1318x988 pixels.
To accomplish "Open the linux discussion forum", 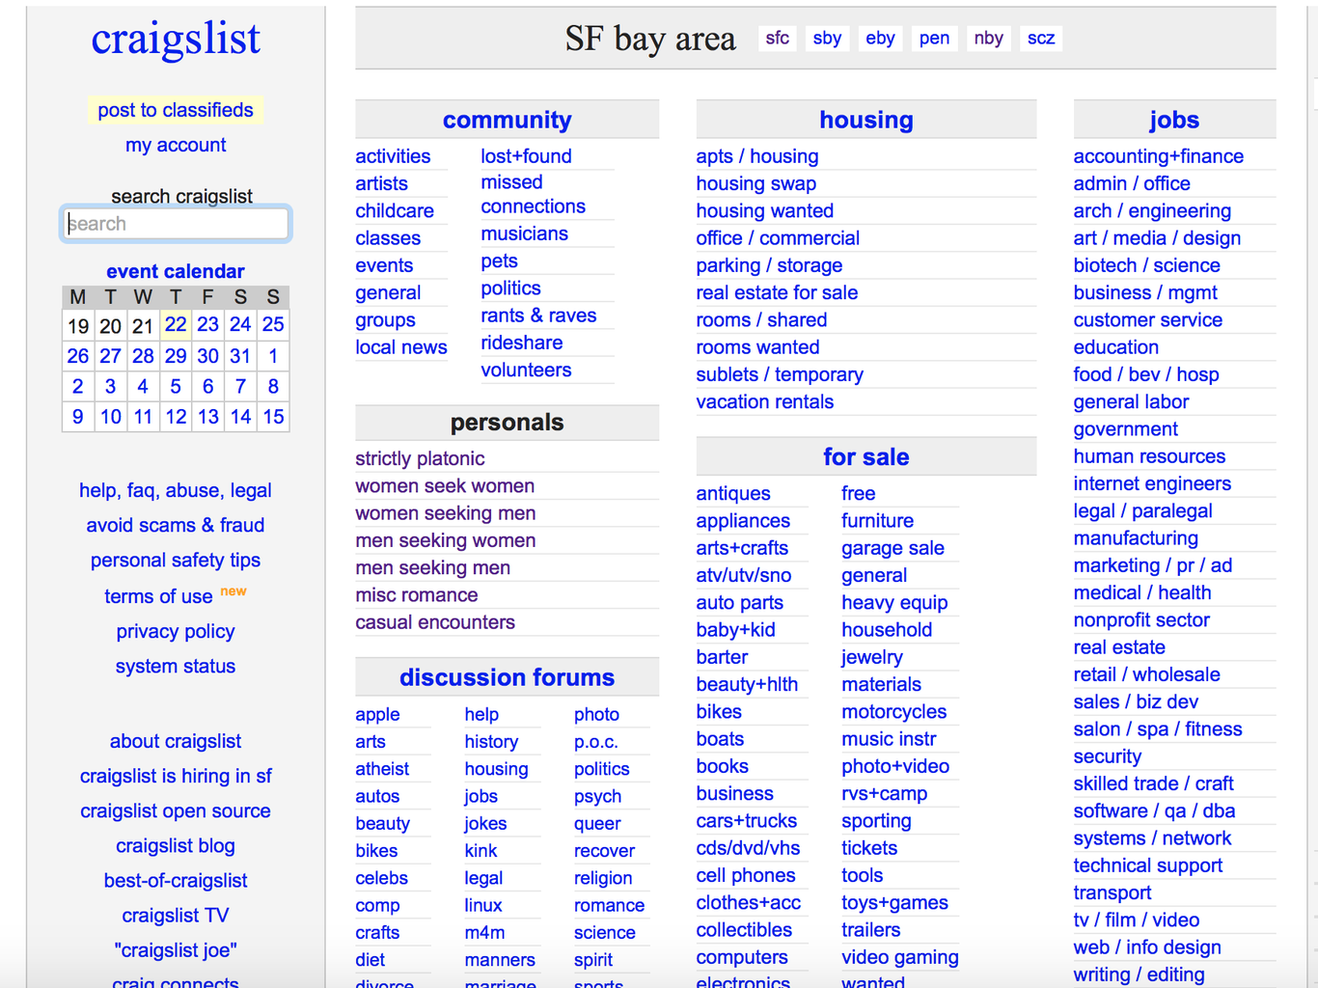I will click(482, 905).
